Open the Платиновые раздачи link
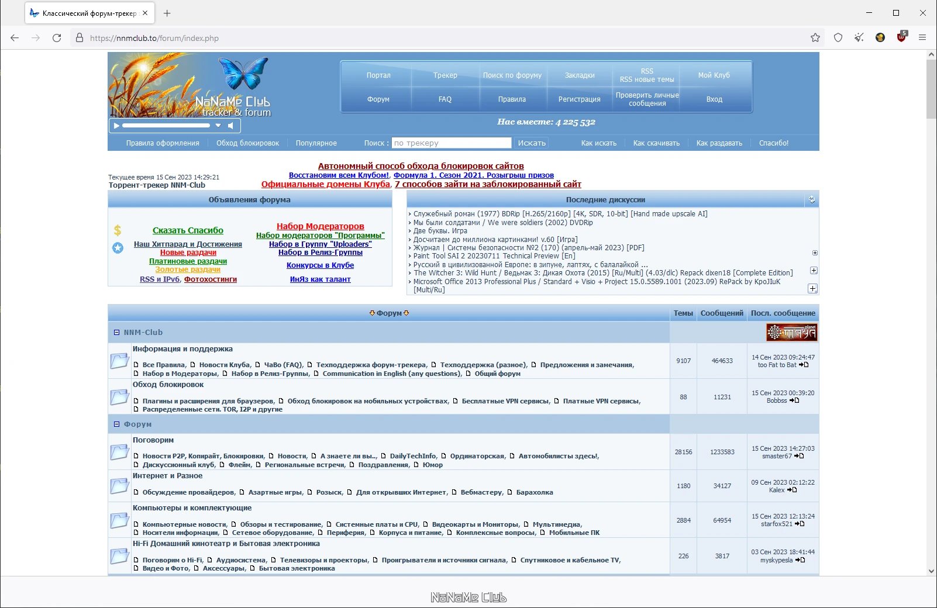Image resolution: width=937 pixels, height=608 pixels. click(188, 261)
